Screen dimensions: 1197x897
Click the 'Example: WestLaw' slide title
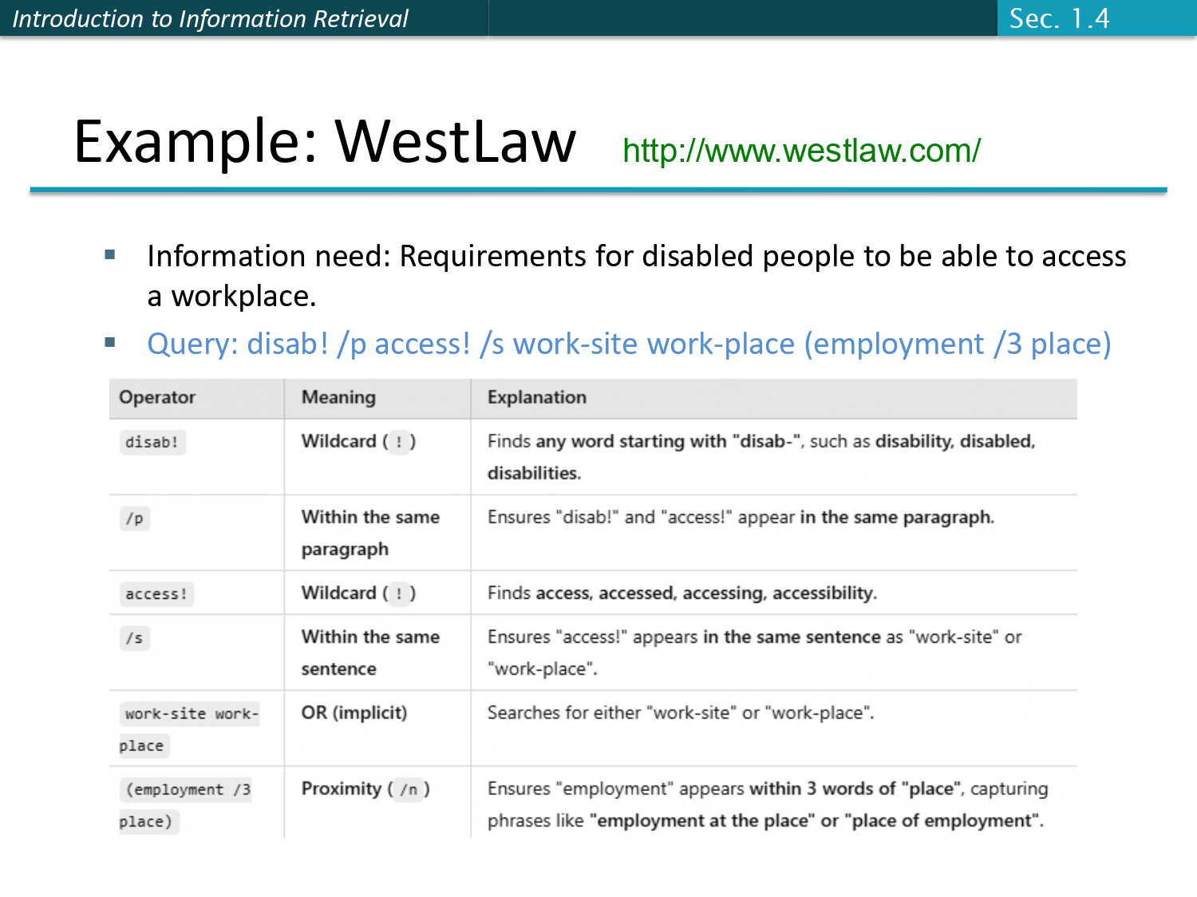click(x=324, y=142)
